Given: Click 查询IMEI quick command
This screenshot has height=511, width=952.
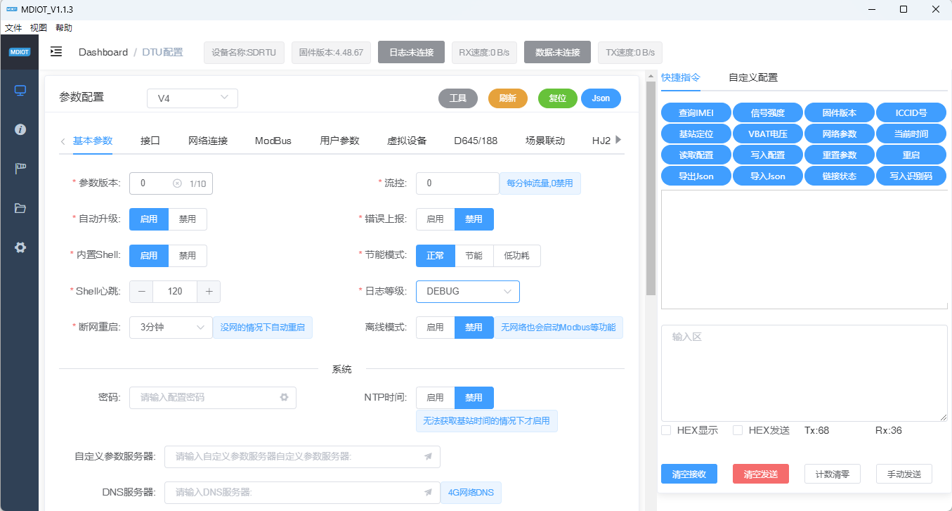Looking at the screenshot, I should tap(696, 112).
